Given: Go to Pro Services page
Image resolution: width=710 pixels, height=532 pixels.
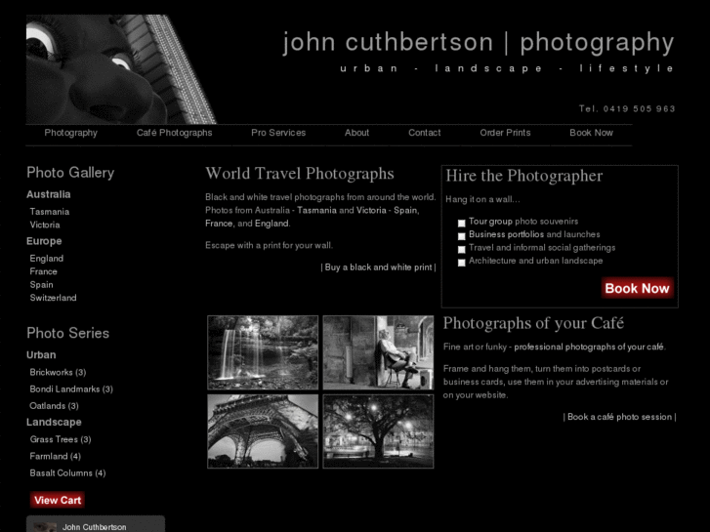Looking at the screenshot, I should click(278, 133).
